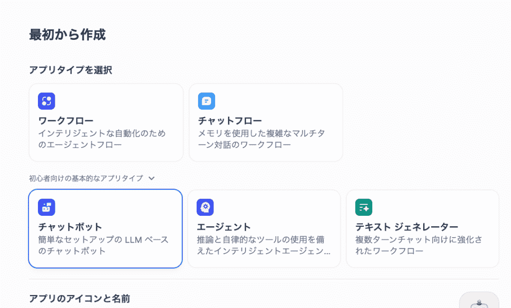Pick the チャットボット title text

70,227
